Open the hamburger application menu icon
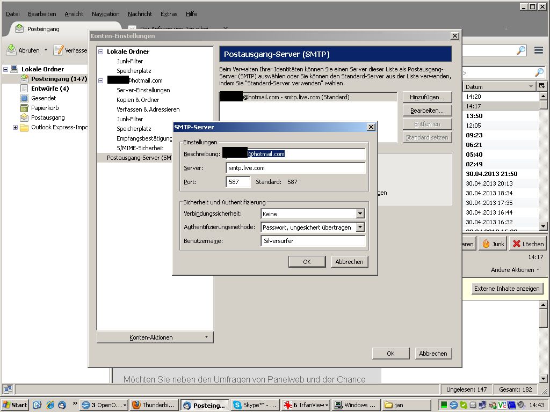 pos(539,50)
